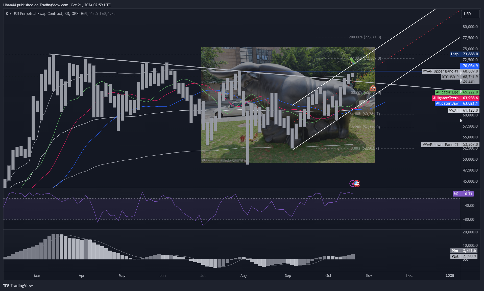The width and height of the screenshot is (484, 291).
Task: Click the purple lightning event marker icon
Action: coord(352,183)
